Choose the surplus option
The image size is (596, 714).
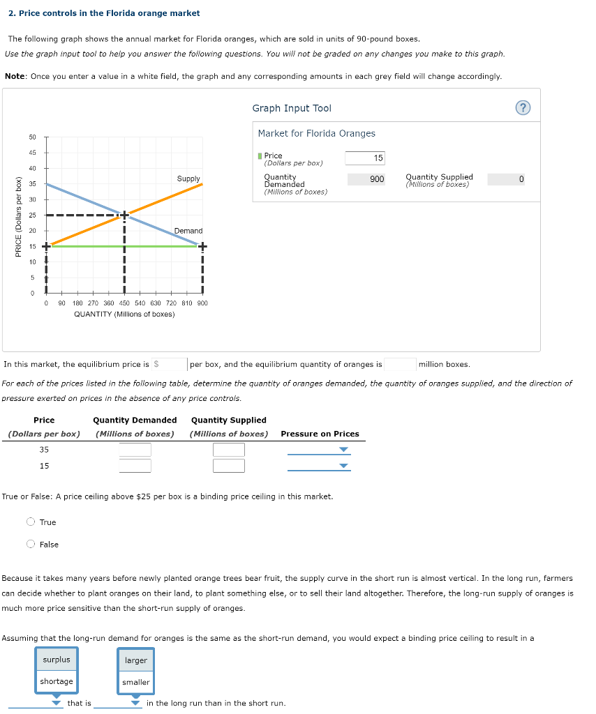pyautogui.click(x=56, y=660)
